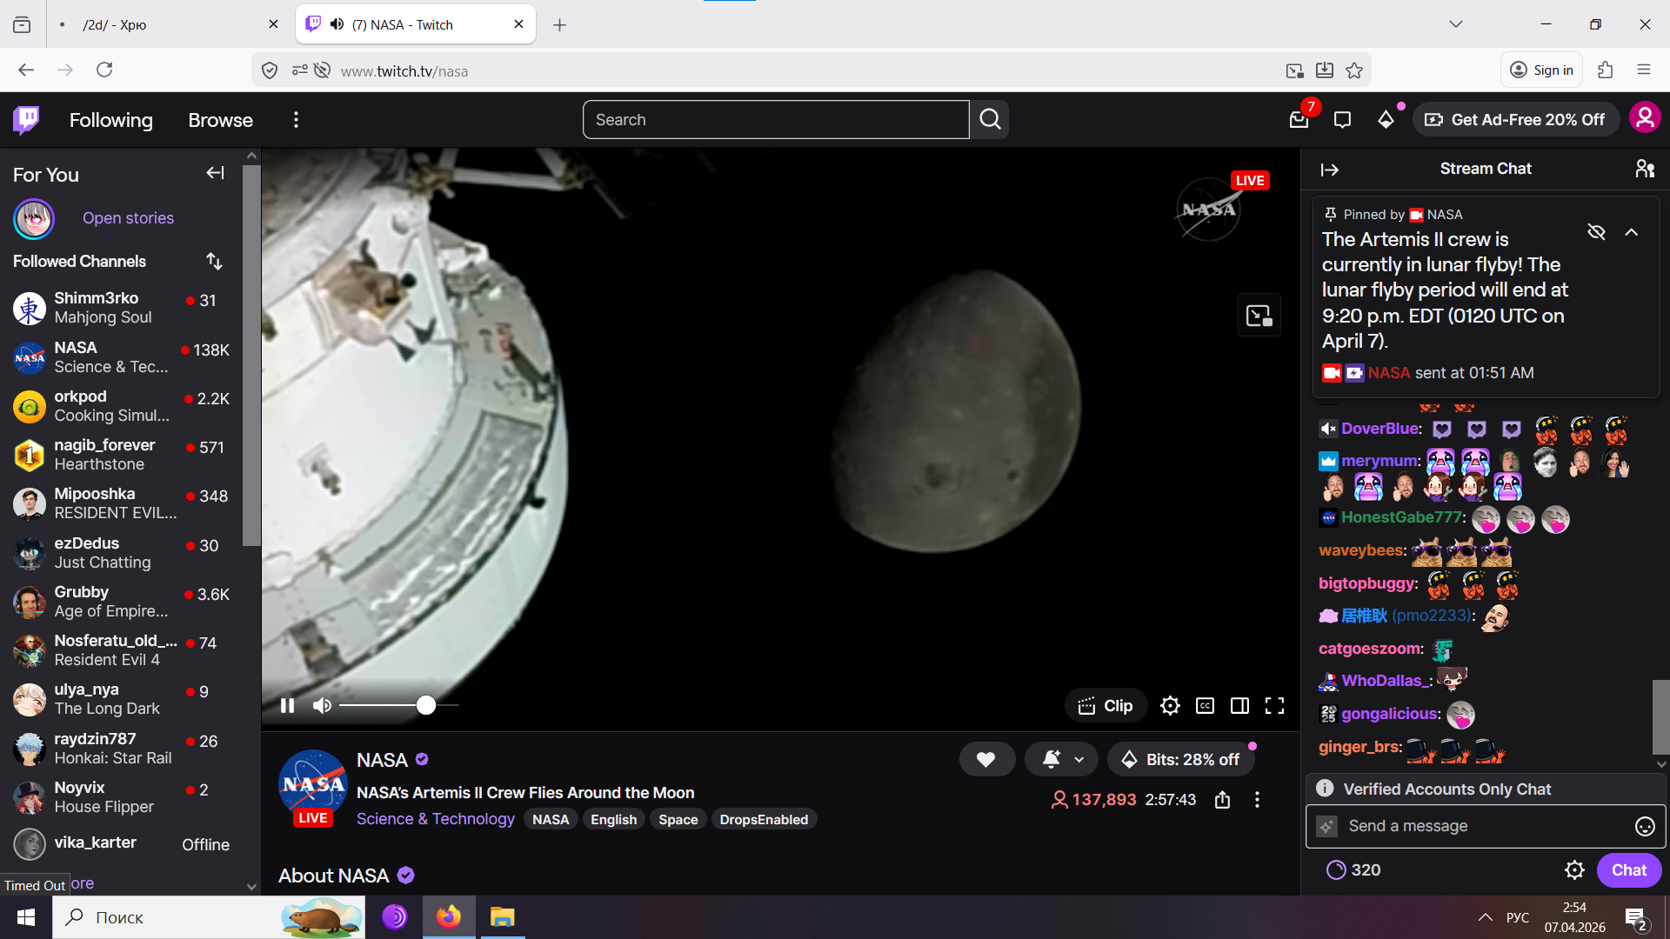
Task: Open File Explorer from the taskbar
Action: pyautogui.click(x=502, y=917)
